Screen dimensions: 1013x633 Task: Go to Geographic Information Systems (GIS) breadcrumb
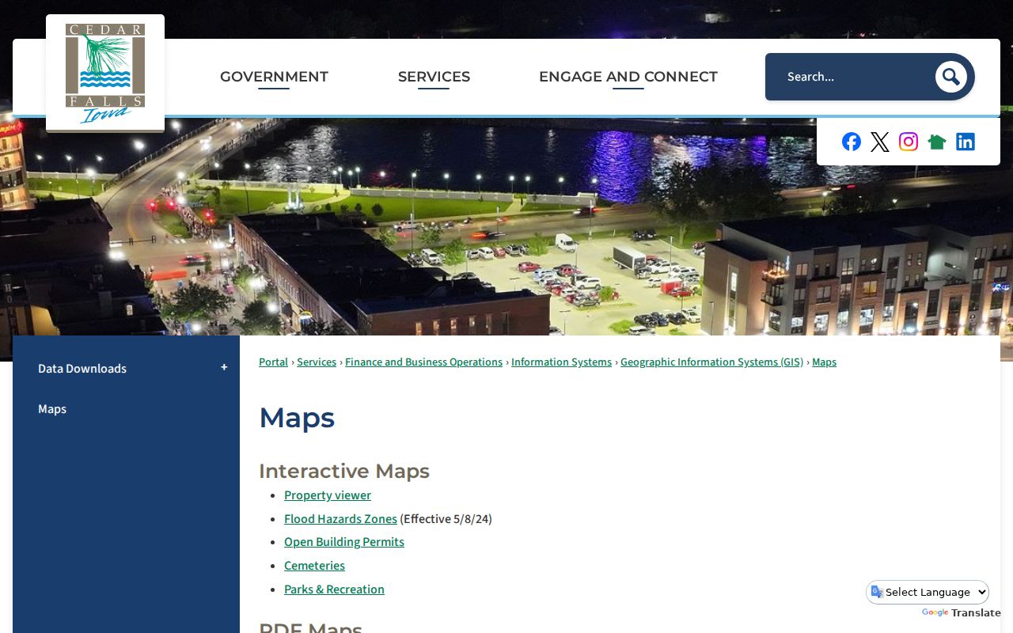point(711,362)
